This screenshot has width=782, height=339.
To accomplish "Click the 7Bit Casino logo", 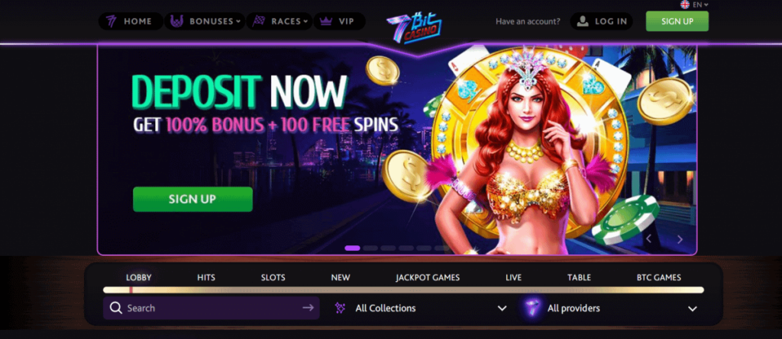I will (x=413, y=28).
